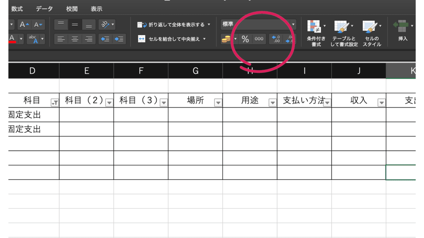This screenshot has width=424, height=238.
Task: Click the decrease decimal places icon
Action: point(289,39)
